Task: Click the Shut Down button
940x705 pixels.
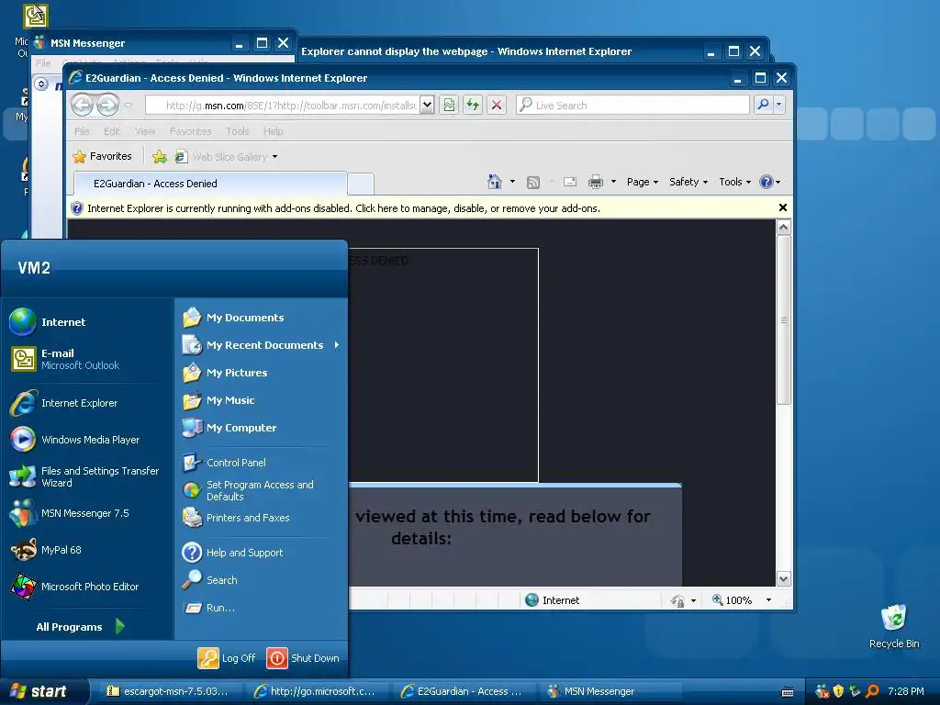Action: (303, 657)
